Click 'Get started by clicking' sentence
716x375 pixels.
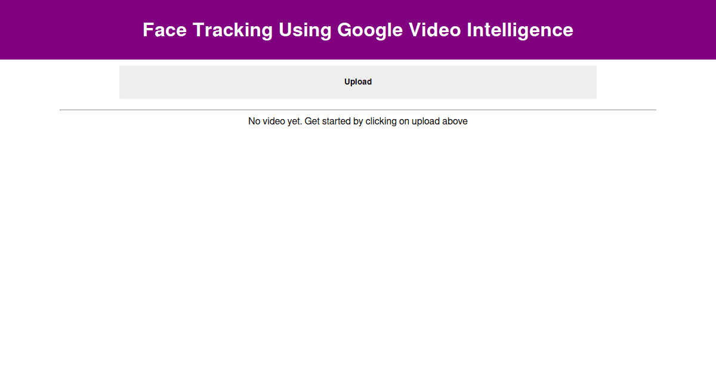[350, 121]
